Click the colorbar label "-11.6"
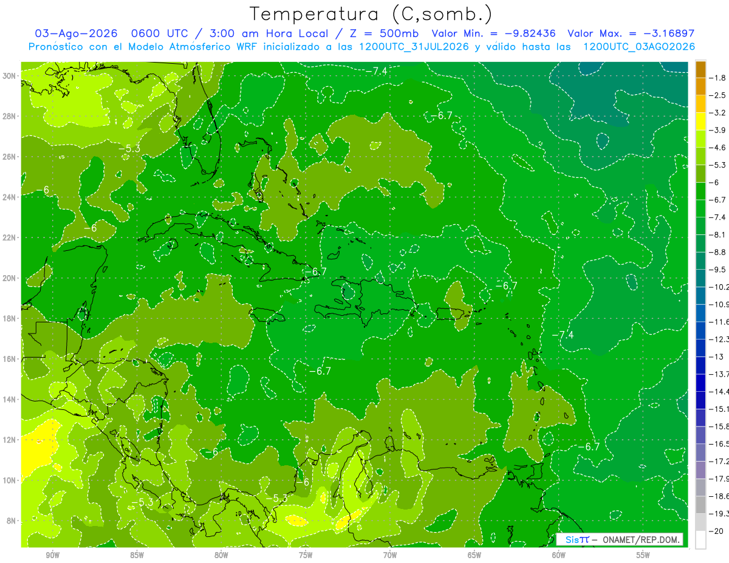 coord(719,321)
